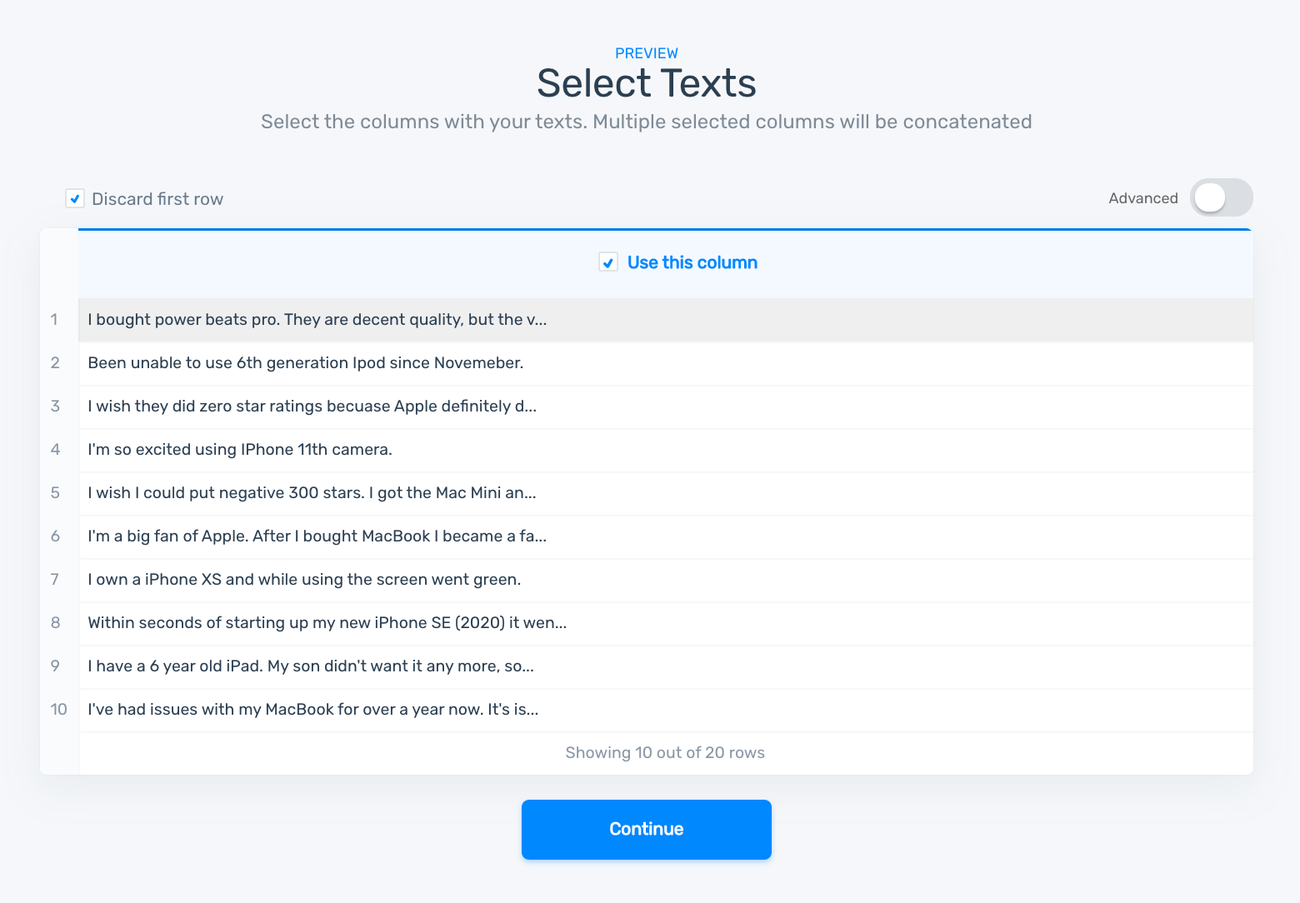Click row number 10 in the gutter
The height and width of the screenshot is (903, 1300).
(58, 710)
